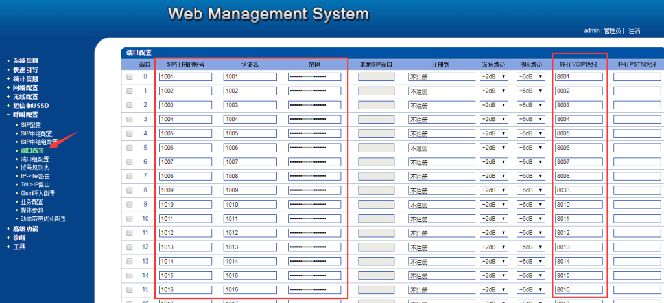Click the password field for port 5
The height and width of the screenshot is (303, 664).
pos(314,148)
